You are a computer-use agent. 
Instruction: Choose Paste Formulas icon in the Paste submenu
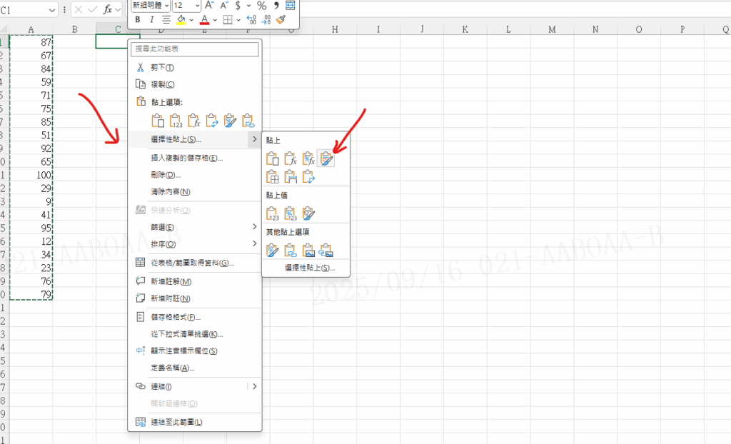(290, 159)
